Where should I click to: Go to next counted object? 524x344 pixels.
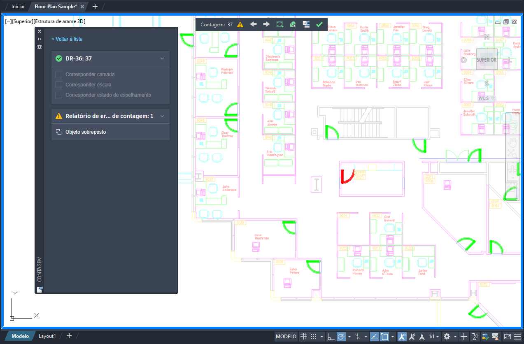pyautogui.click(x=266, y=24)
